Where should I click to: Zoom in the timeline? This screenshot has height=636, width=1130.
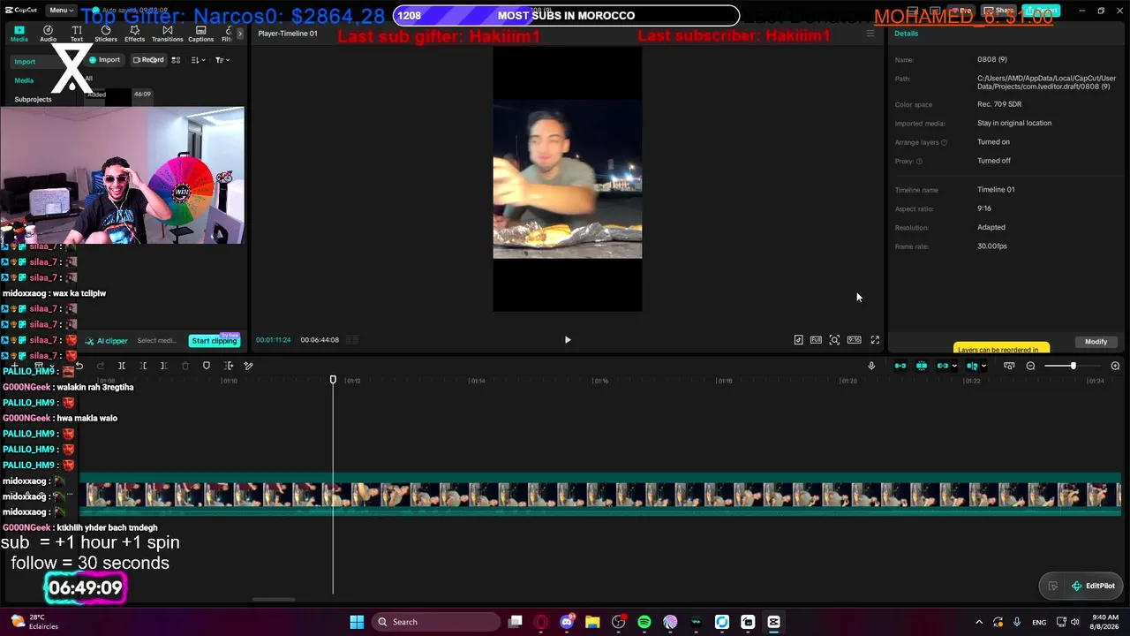coord(1115,366)
